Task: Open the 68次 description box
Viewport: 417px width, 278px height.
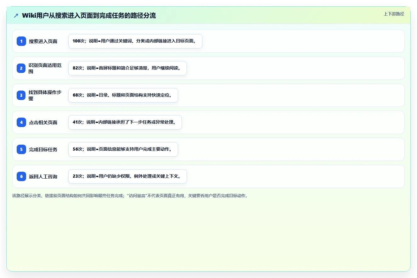Action: (x=123, y=95)
